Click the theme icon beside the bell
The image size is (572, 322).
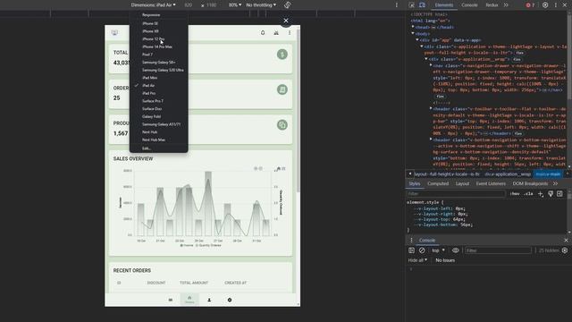point(276,33)
